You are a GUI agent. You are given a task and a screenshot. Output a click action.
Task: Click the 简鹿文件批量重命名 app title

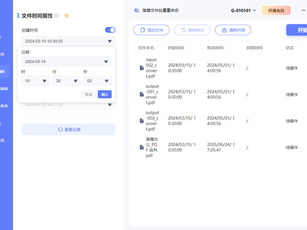(x=160, y=10)
